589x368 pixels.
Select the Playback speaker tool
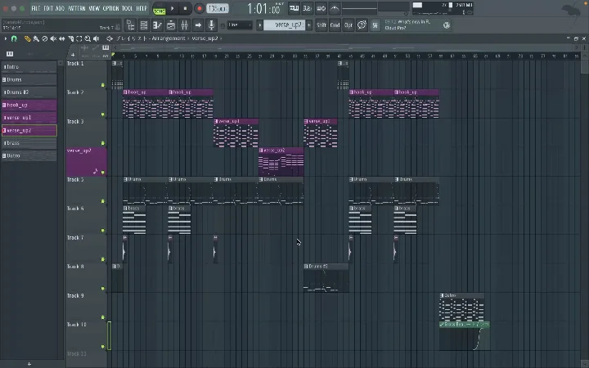pos(97,38)
